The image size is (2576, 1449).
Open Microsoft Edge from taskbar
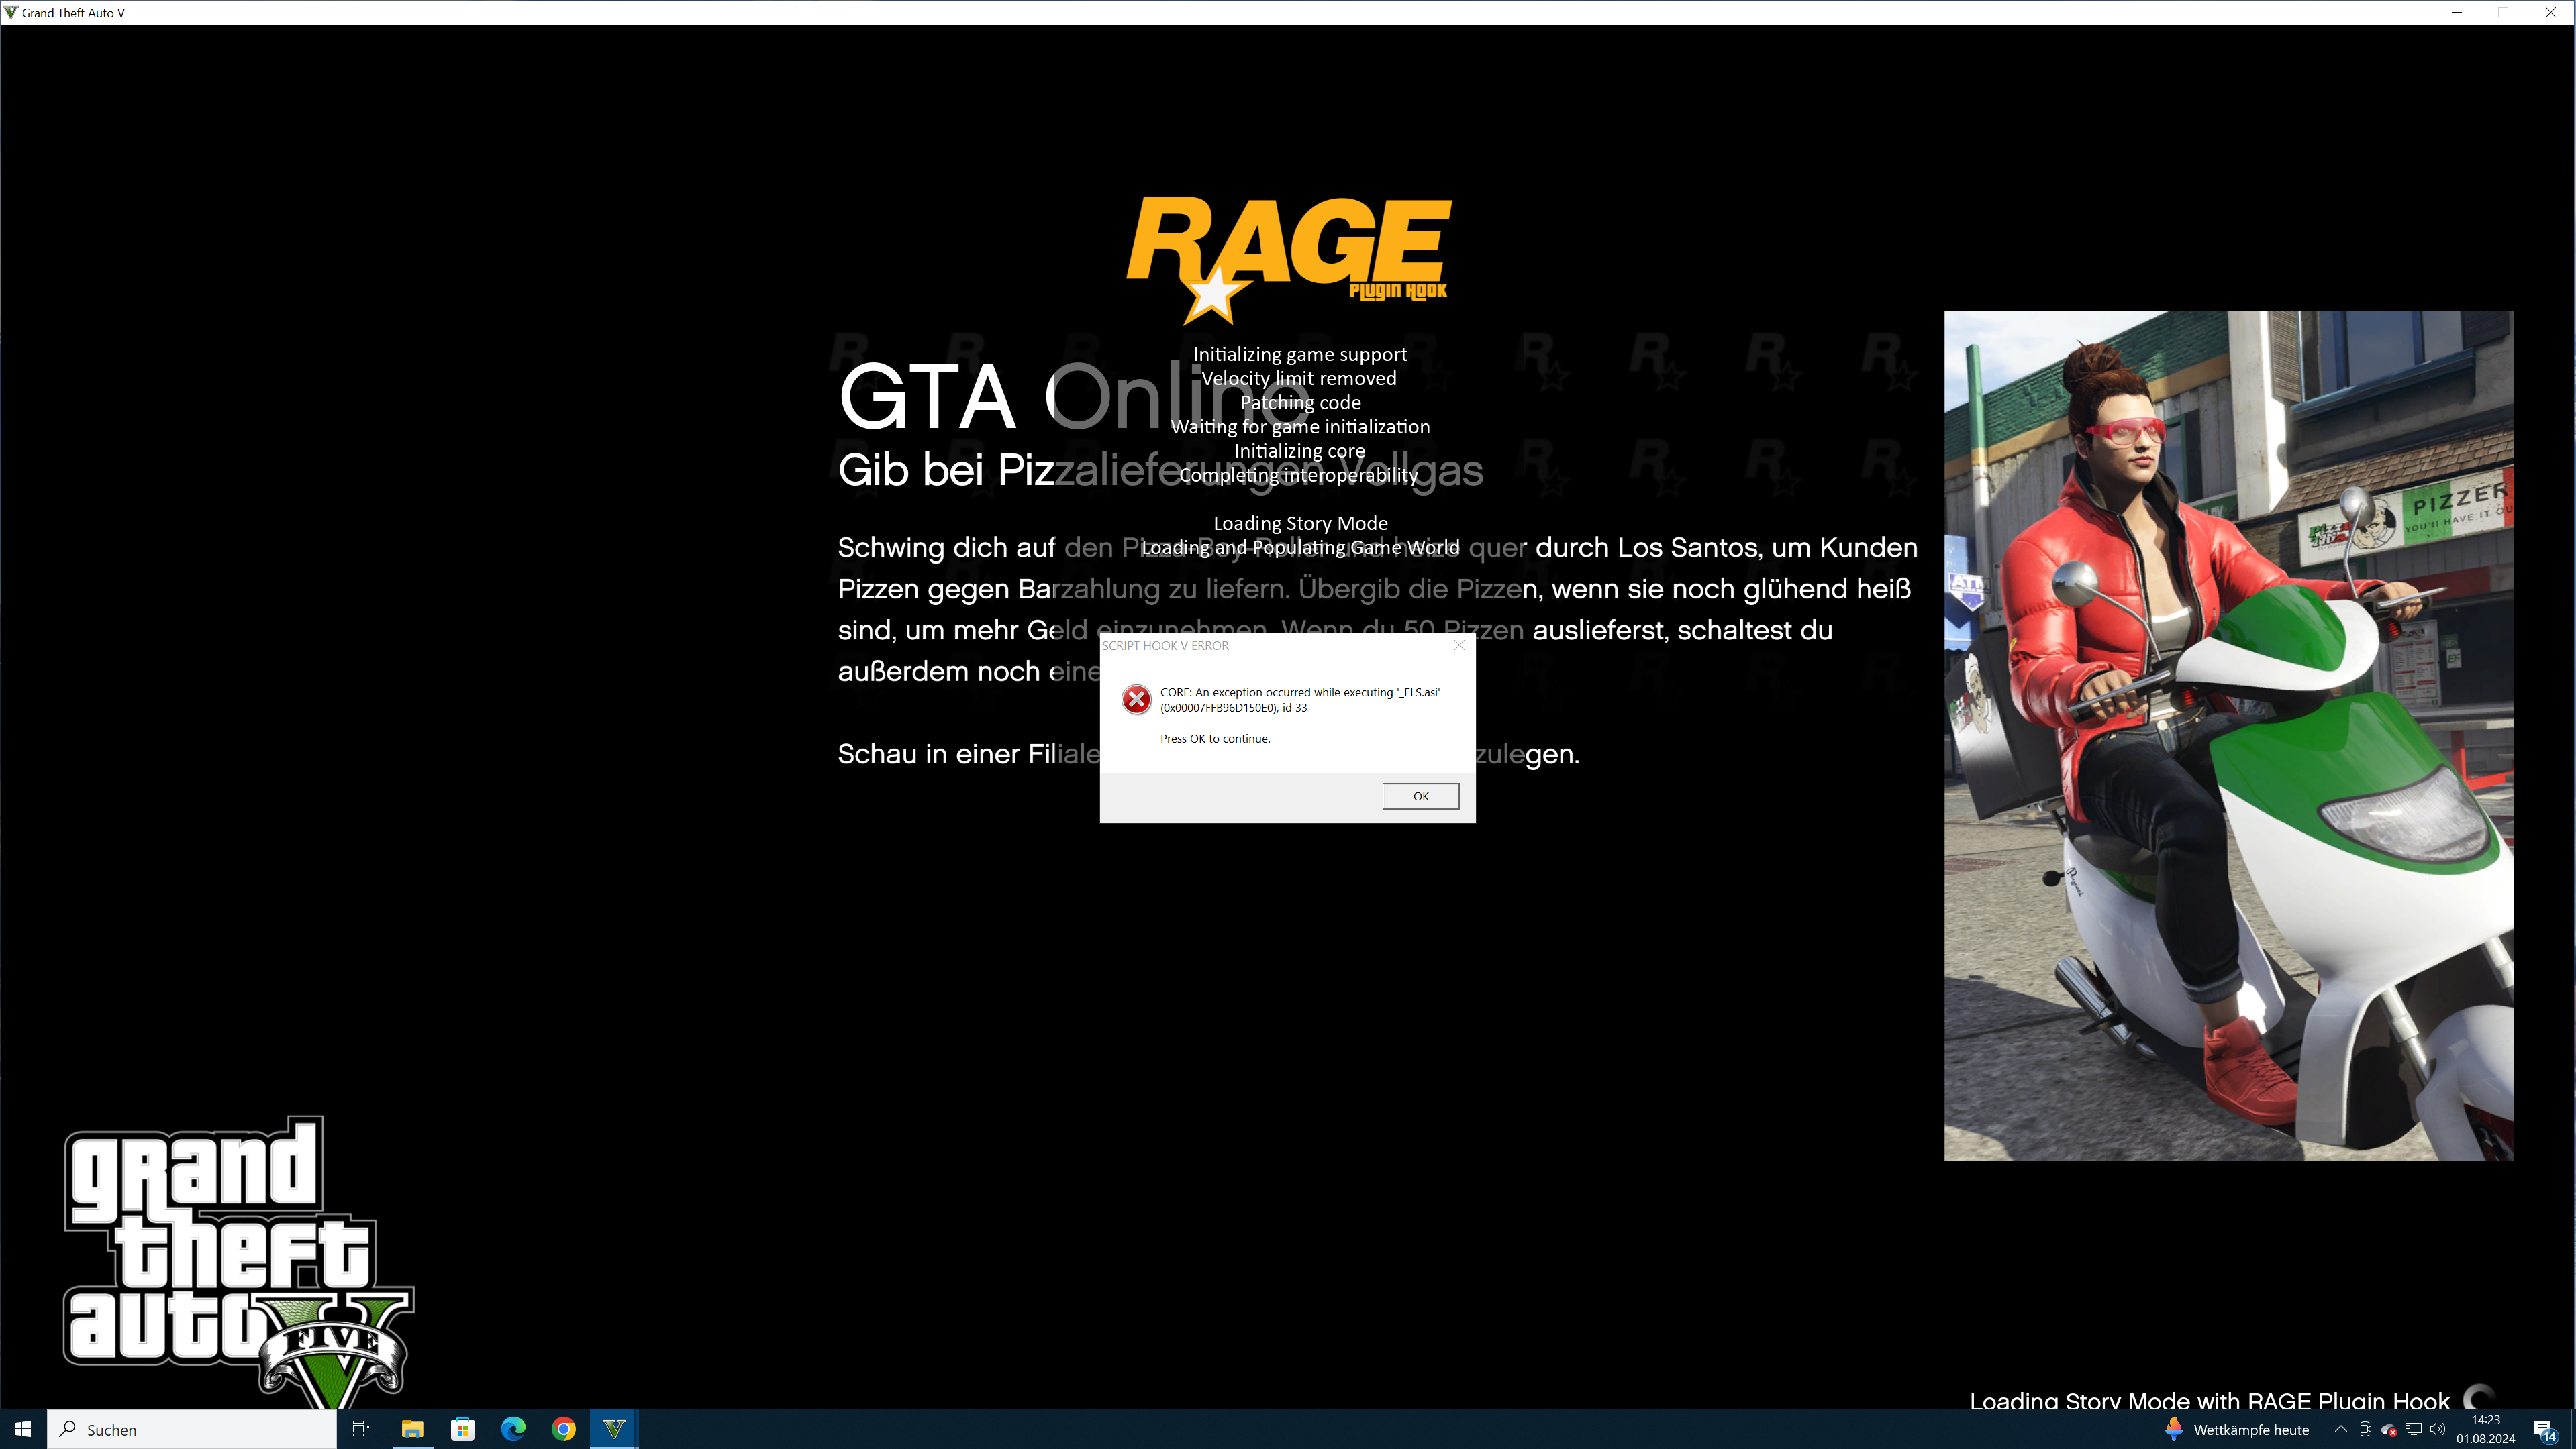(513, 1429)
